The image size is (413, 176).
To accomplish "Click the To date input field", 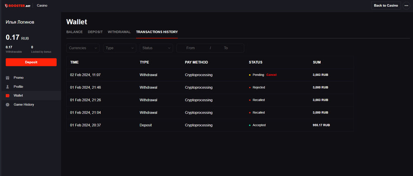I will [226, 48].
